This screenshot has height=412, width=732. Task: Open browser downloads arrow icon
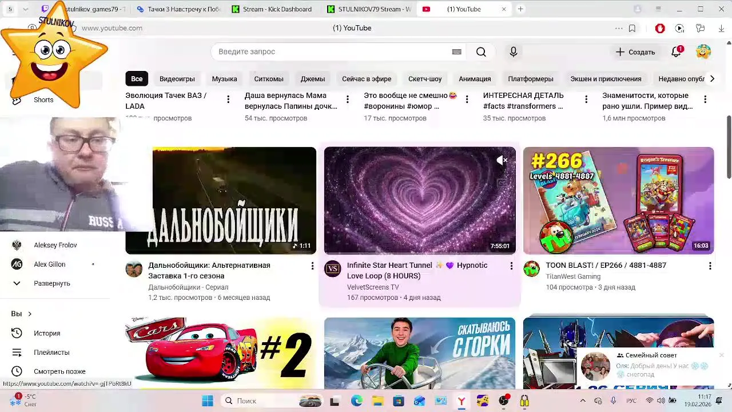pyautogui.click(x=721, y=28)
